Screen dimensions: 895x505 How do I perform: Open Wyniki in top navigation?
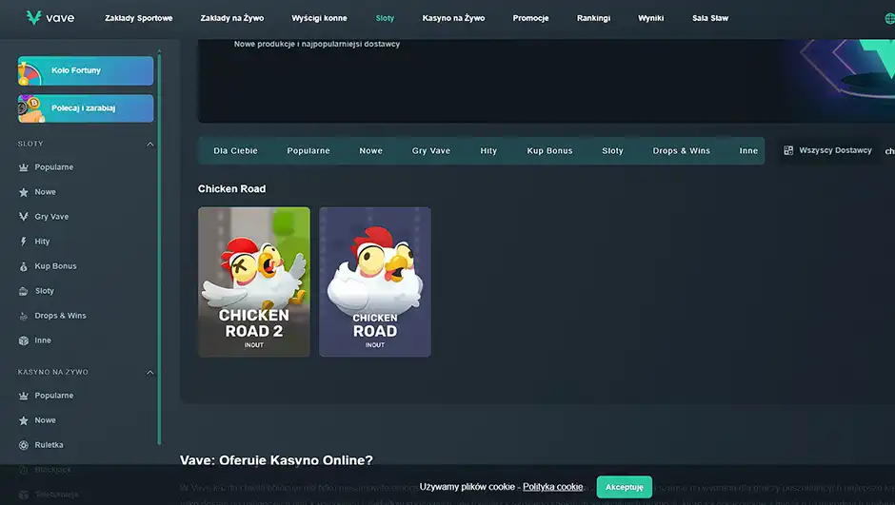coord(650,18)
